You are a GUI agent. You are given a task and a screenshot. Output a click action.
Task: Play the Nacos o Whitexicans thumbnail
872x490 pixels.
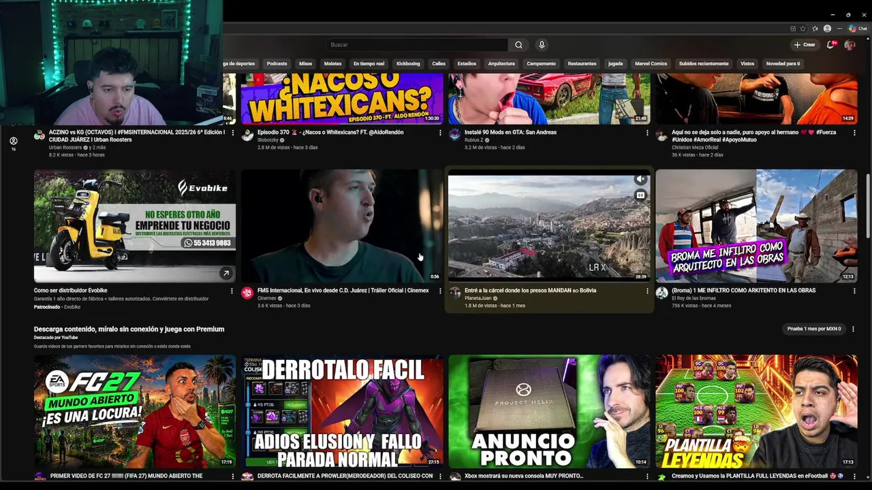342,99
